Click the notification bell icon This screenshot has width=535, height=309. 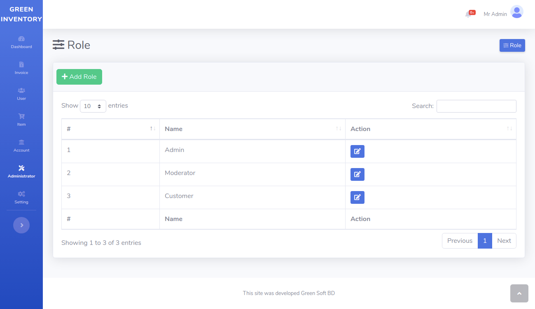[x=469, y=14]
